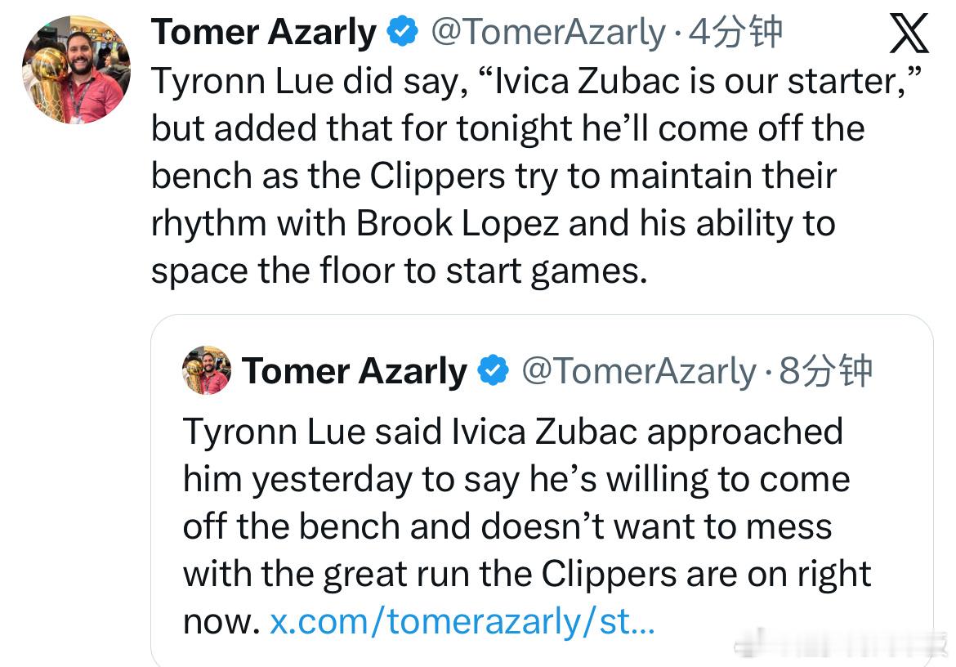956x667 pixels.
Task: Open the quoted tweet's small profile avatar
Action: pyautogui.click(x=206, y=370)
